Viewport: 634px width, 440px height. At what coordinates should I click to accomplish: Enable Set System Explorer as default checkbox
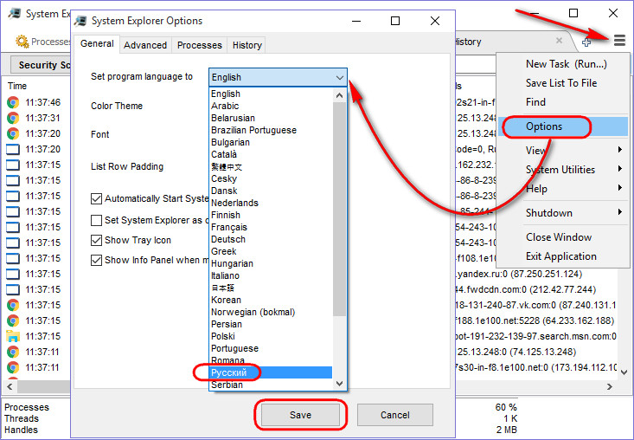coord(96,220)
